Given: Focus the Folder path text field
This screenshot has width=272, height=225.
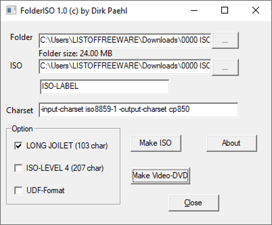Looking at the screenshot, I should coord(125,41).
